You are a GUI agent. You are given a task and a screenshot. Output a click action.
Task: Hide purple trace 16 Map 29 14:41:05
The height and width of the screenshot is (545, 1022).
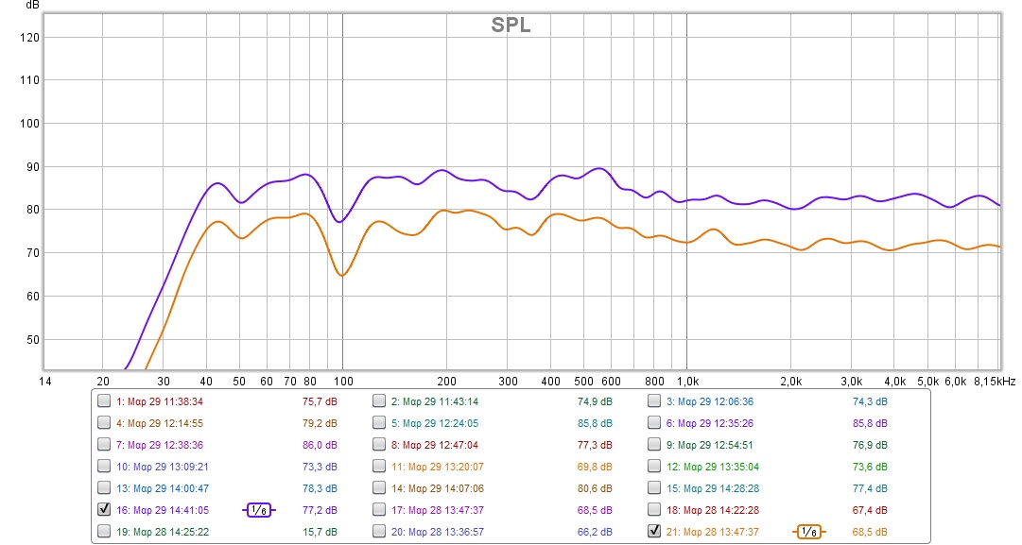(104, 509)
